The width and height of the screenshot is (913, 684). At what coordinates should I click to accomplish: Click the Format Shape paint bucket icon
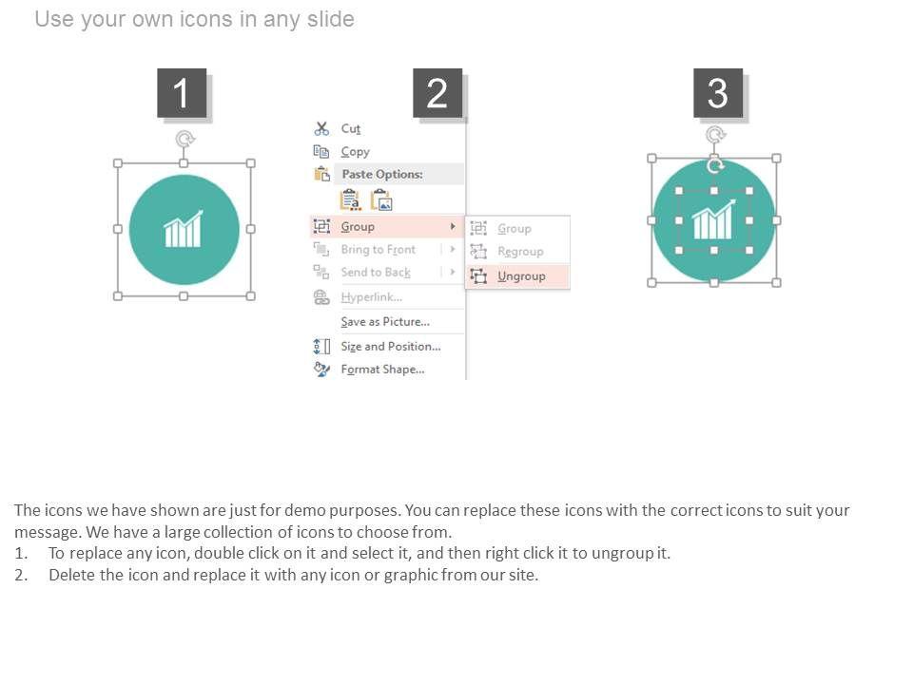tap(321, 370)
